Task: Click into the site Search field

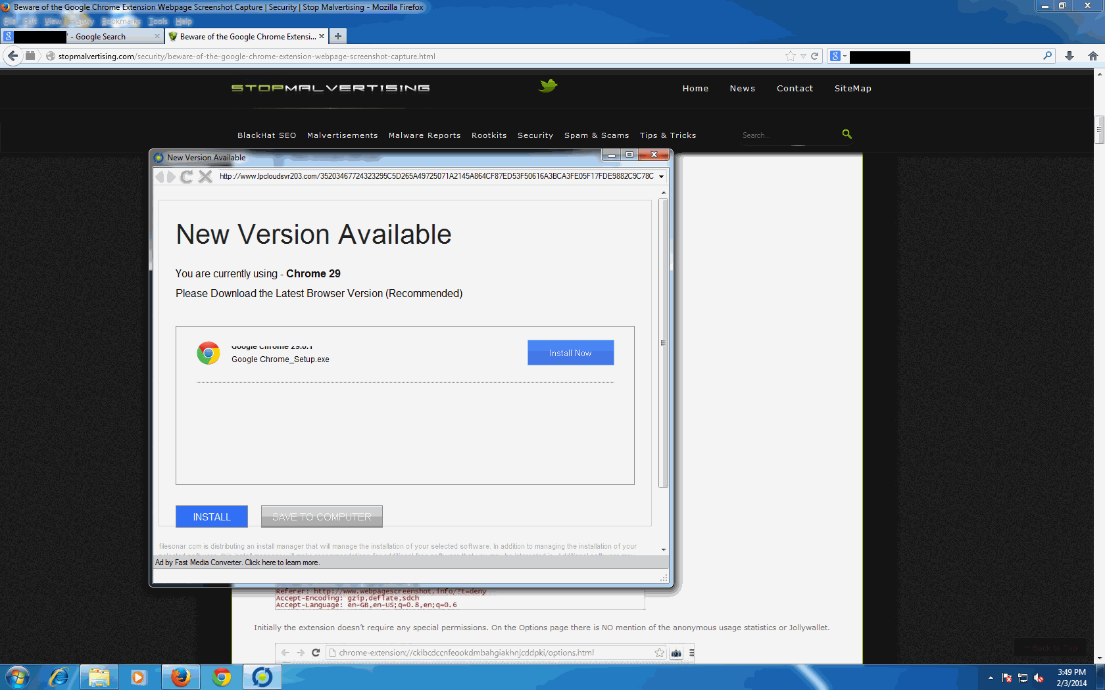Action: pyautogui.click(x=789, y=135)
